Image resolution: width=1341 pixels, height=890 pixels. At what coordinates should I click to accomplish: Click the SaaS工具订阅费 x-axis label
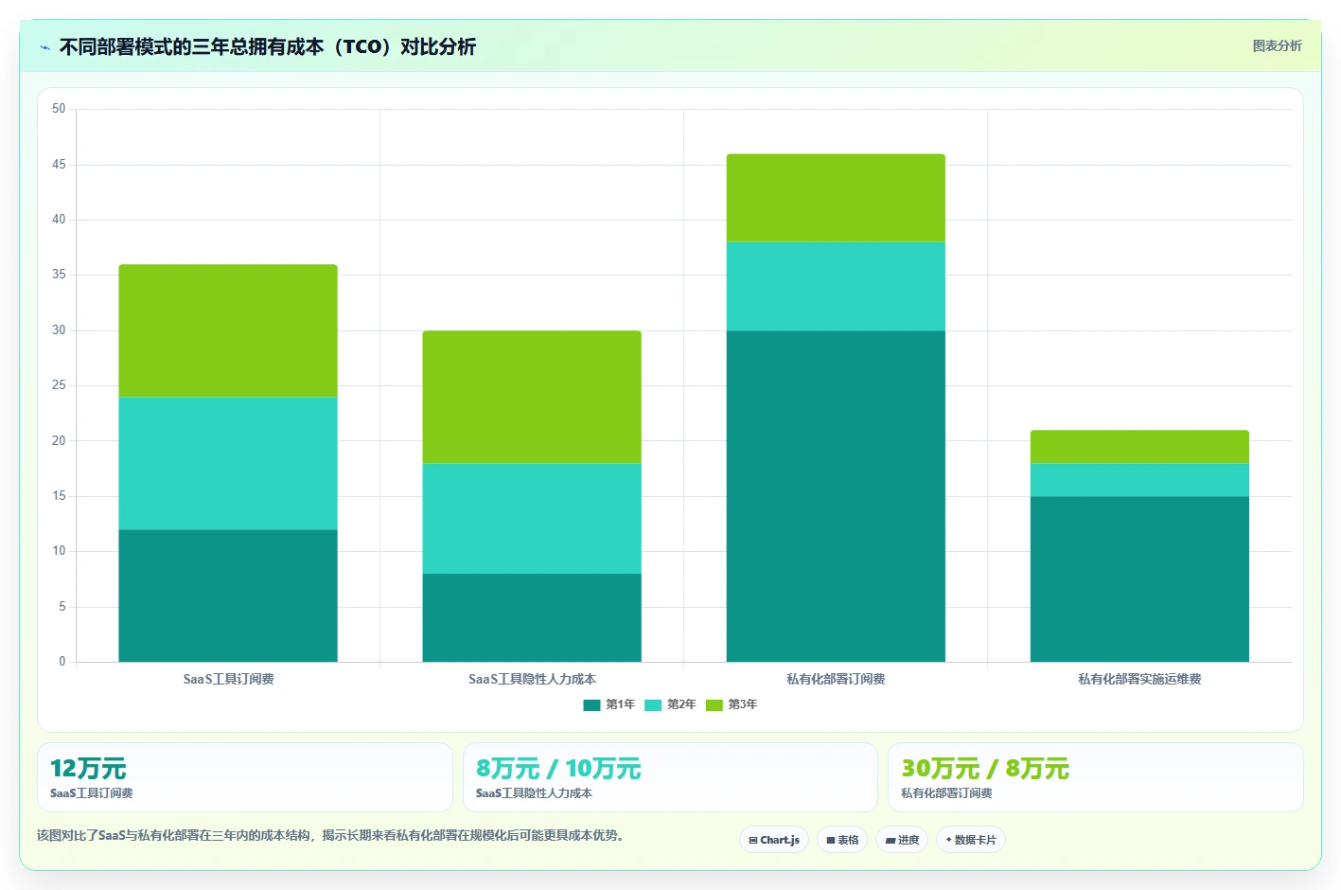click(x=228, y=679)
